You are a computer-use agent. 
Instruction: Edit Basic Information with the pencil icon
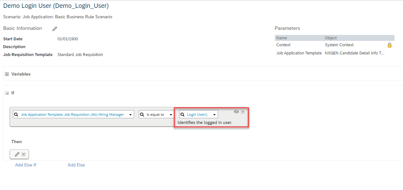55,29
